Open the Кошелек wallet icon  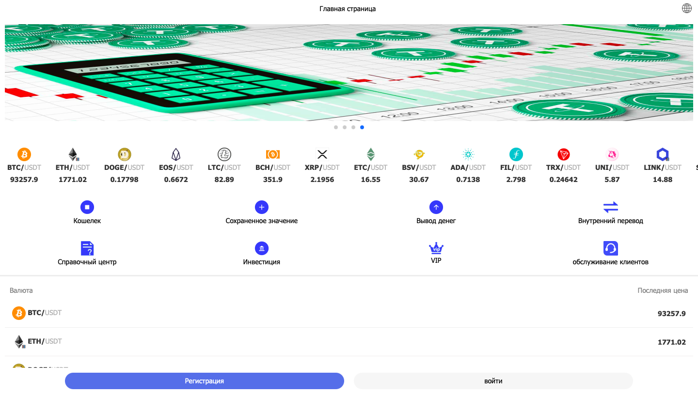pos(87,207)
